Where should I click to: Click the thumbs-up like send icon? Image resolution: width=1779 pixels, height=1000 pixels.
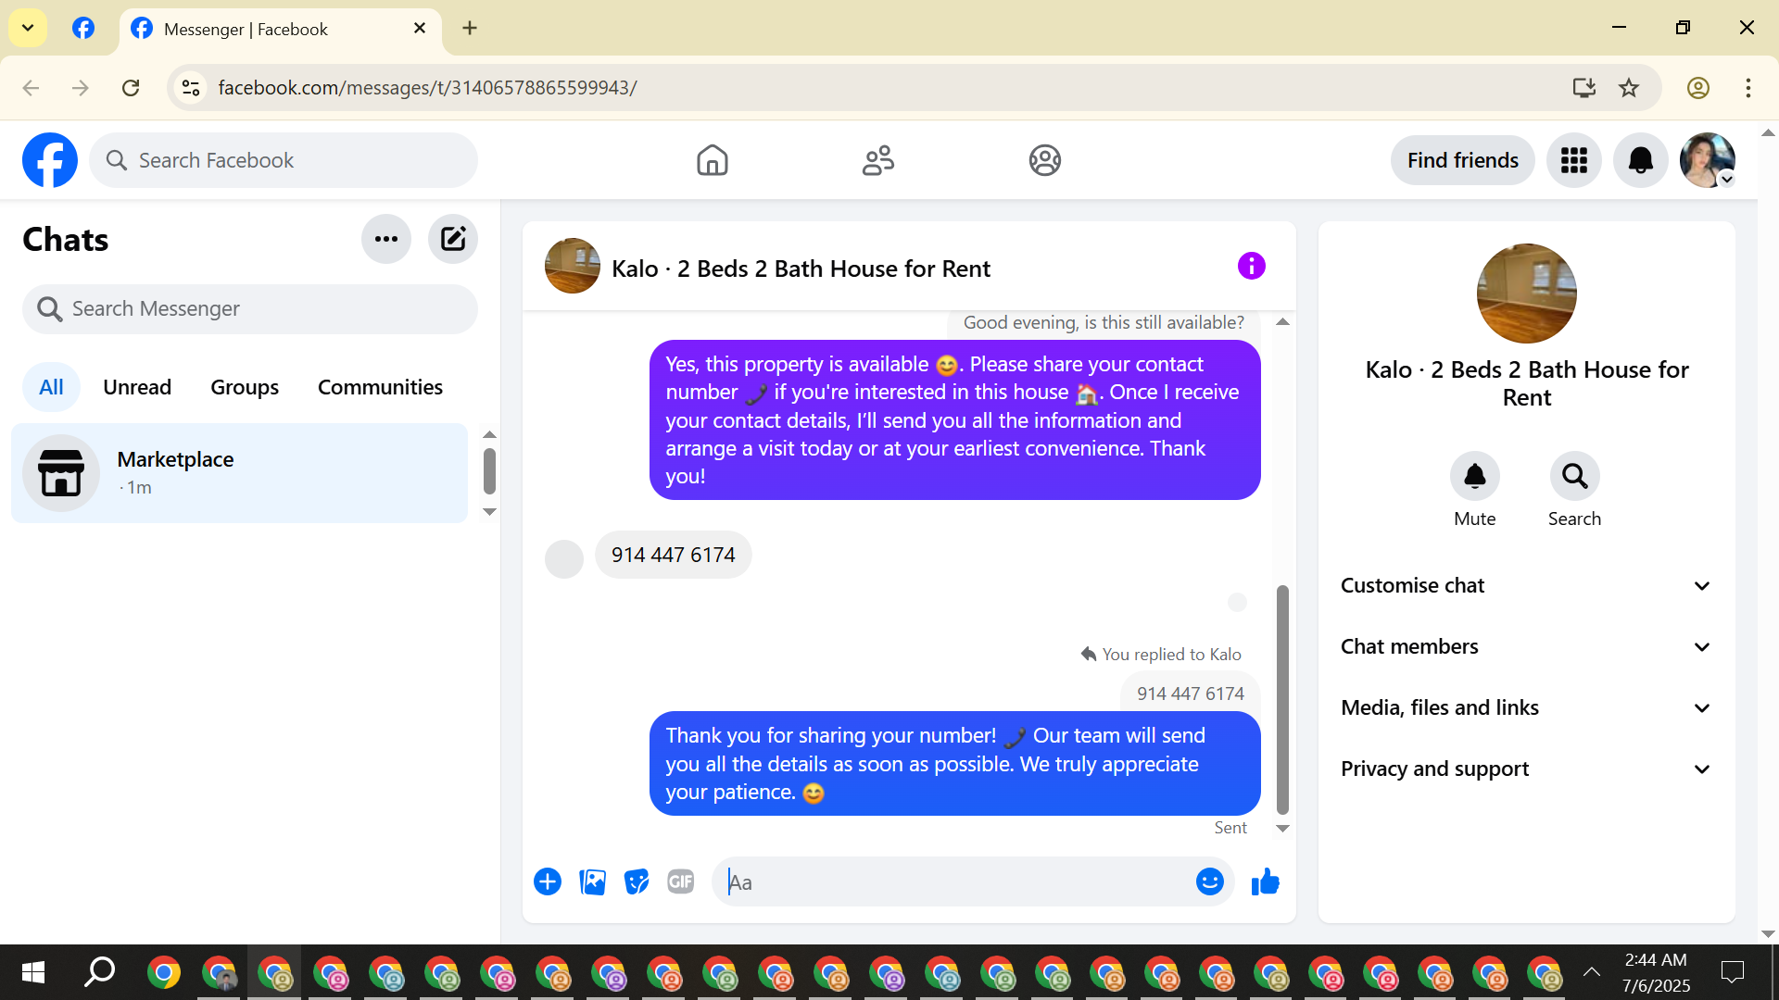click(x=1265, y=882)
